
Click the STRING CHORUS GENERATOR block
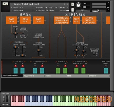tap(89, 20)
